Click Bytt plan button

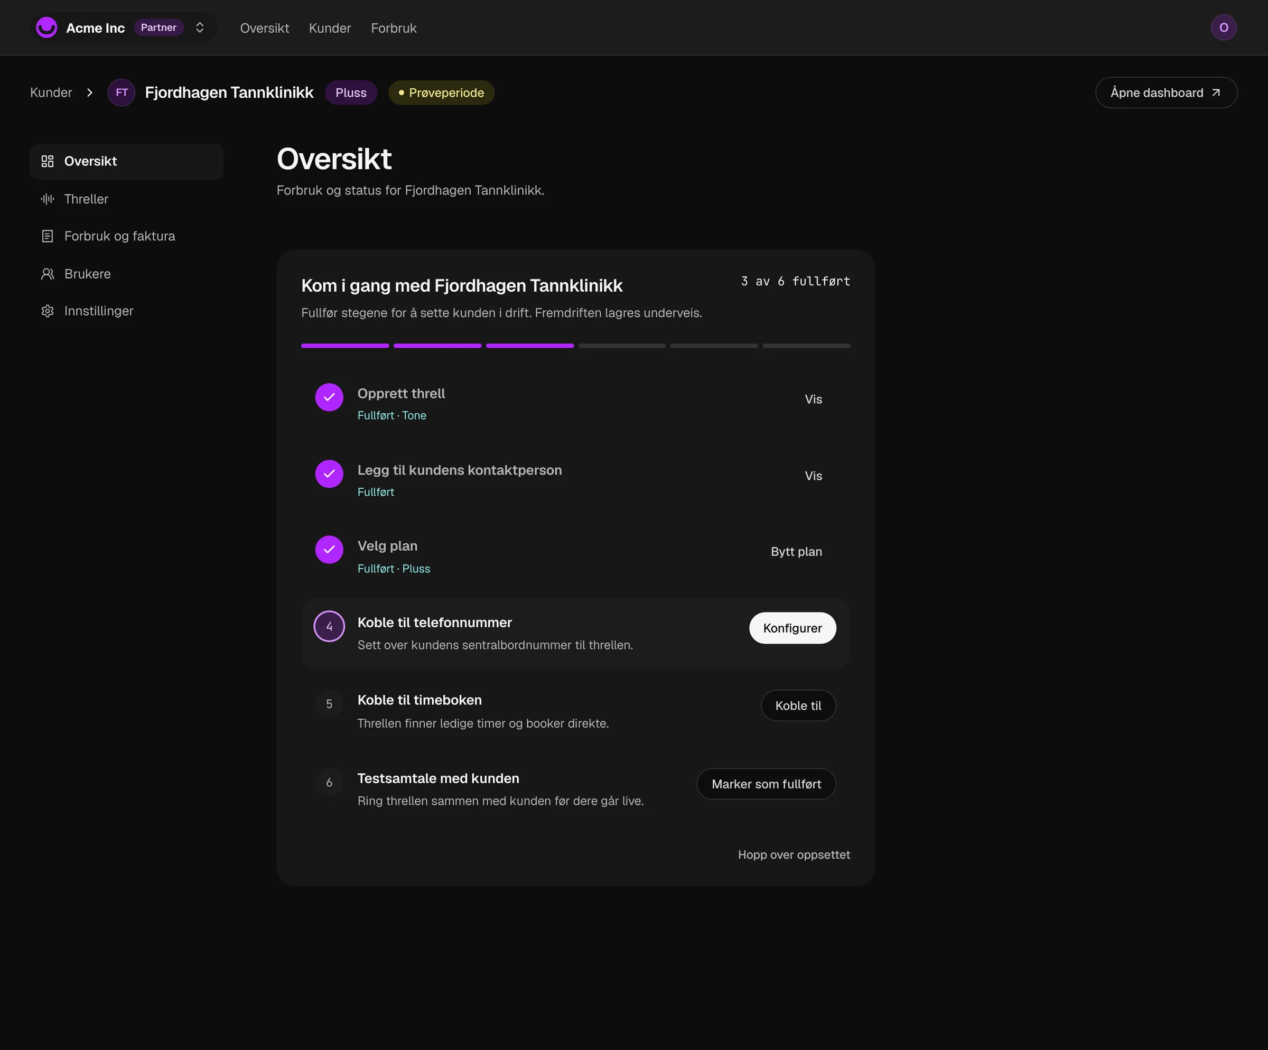tap(796, 552)
